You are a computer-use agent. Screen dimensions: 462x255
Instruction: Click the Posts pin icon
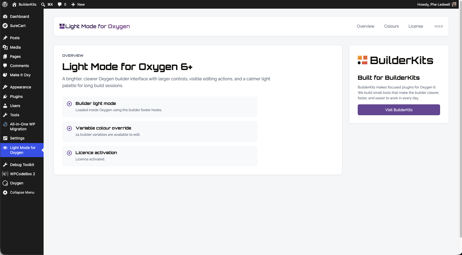pyautogui.click(x=5, y=38)
